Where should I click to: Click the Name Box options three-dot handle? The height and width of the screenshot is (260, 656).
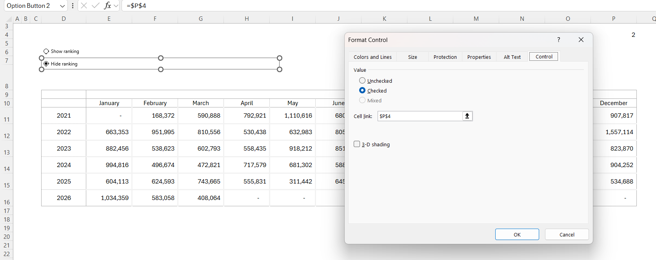click(73, 5)
